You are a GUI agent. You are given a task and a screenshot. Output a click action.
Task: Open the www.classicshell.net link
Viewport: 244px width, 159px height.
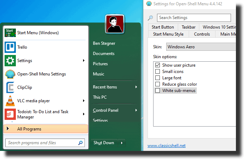coord(167,146)
